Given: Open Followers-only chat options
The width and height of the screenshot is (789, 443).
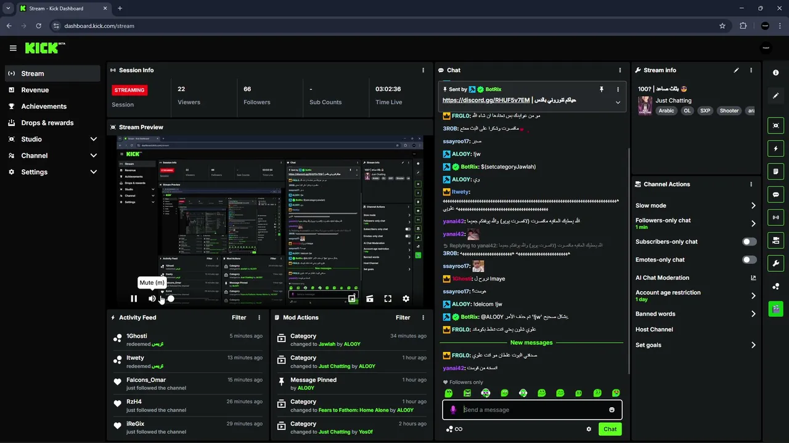Looking at the screenshot, I should click(695, 223).
